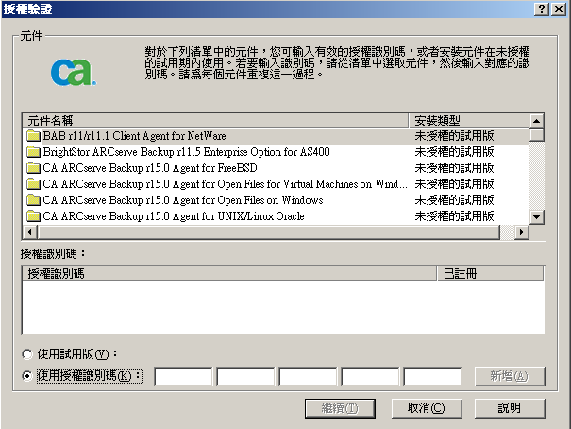This screenshot has height=429, width=571.
Task: Click the 說明 help button
Action: tap(510, 408)
